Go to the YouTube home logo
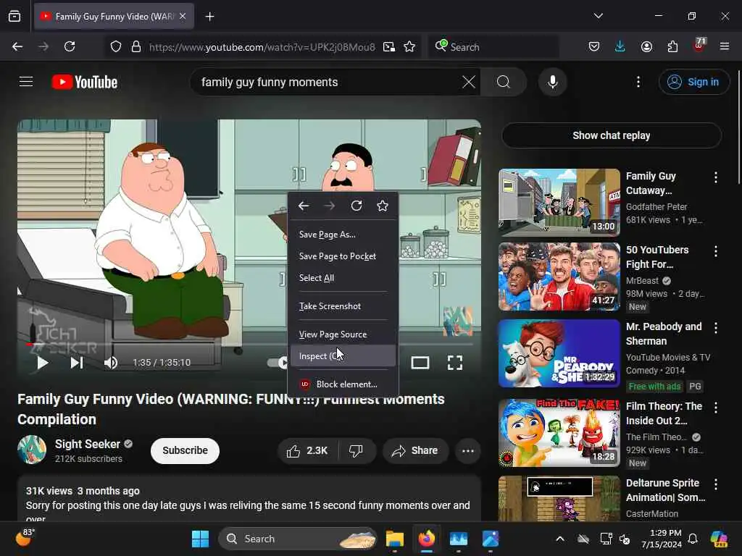742x556 pixels. (x=85, y=82)
